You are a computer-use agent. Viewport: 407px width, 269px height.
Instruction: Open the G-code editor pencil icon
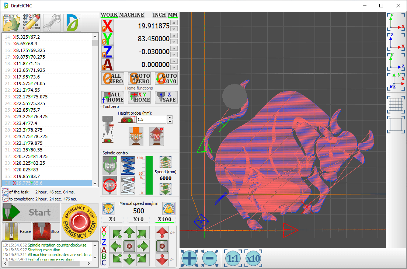click(32, 23)
